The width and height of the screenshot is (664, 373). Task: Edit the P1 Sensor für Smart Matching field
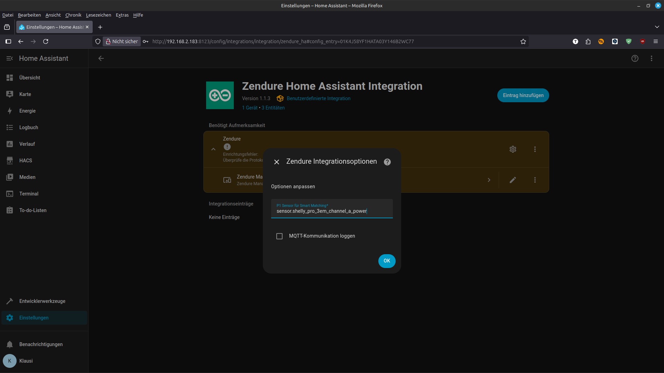[x=332, y=209]
